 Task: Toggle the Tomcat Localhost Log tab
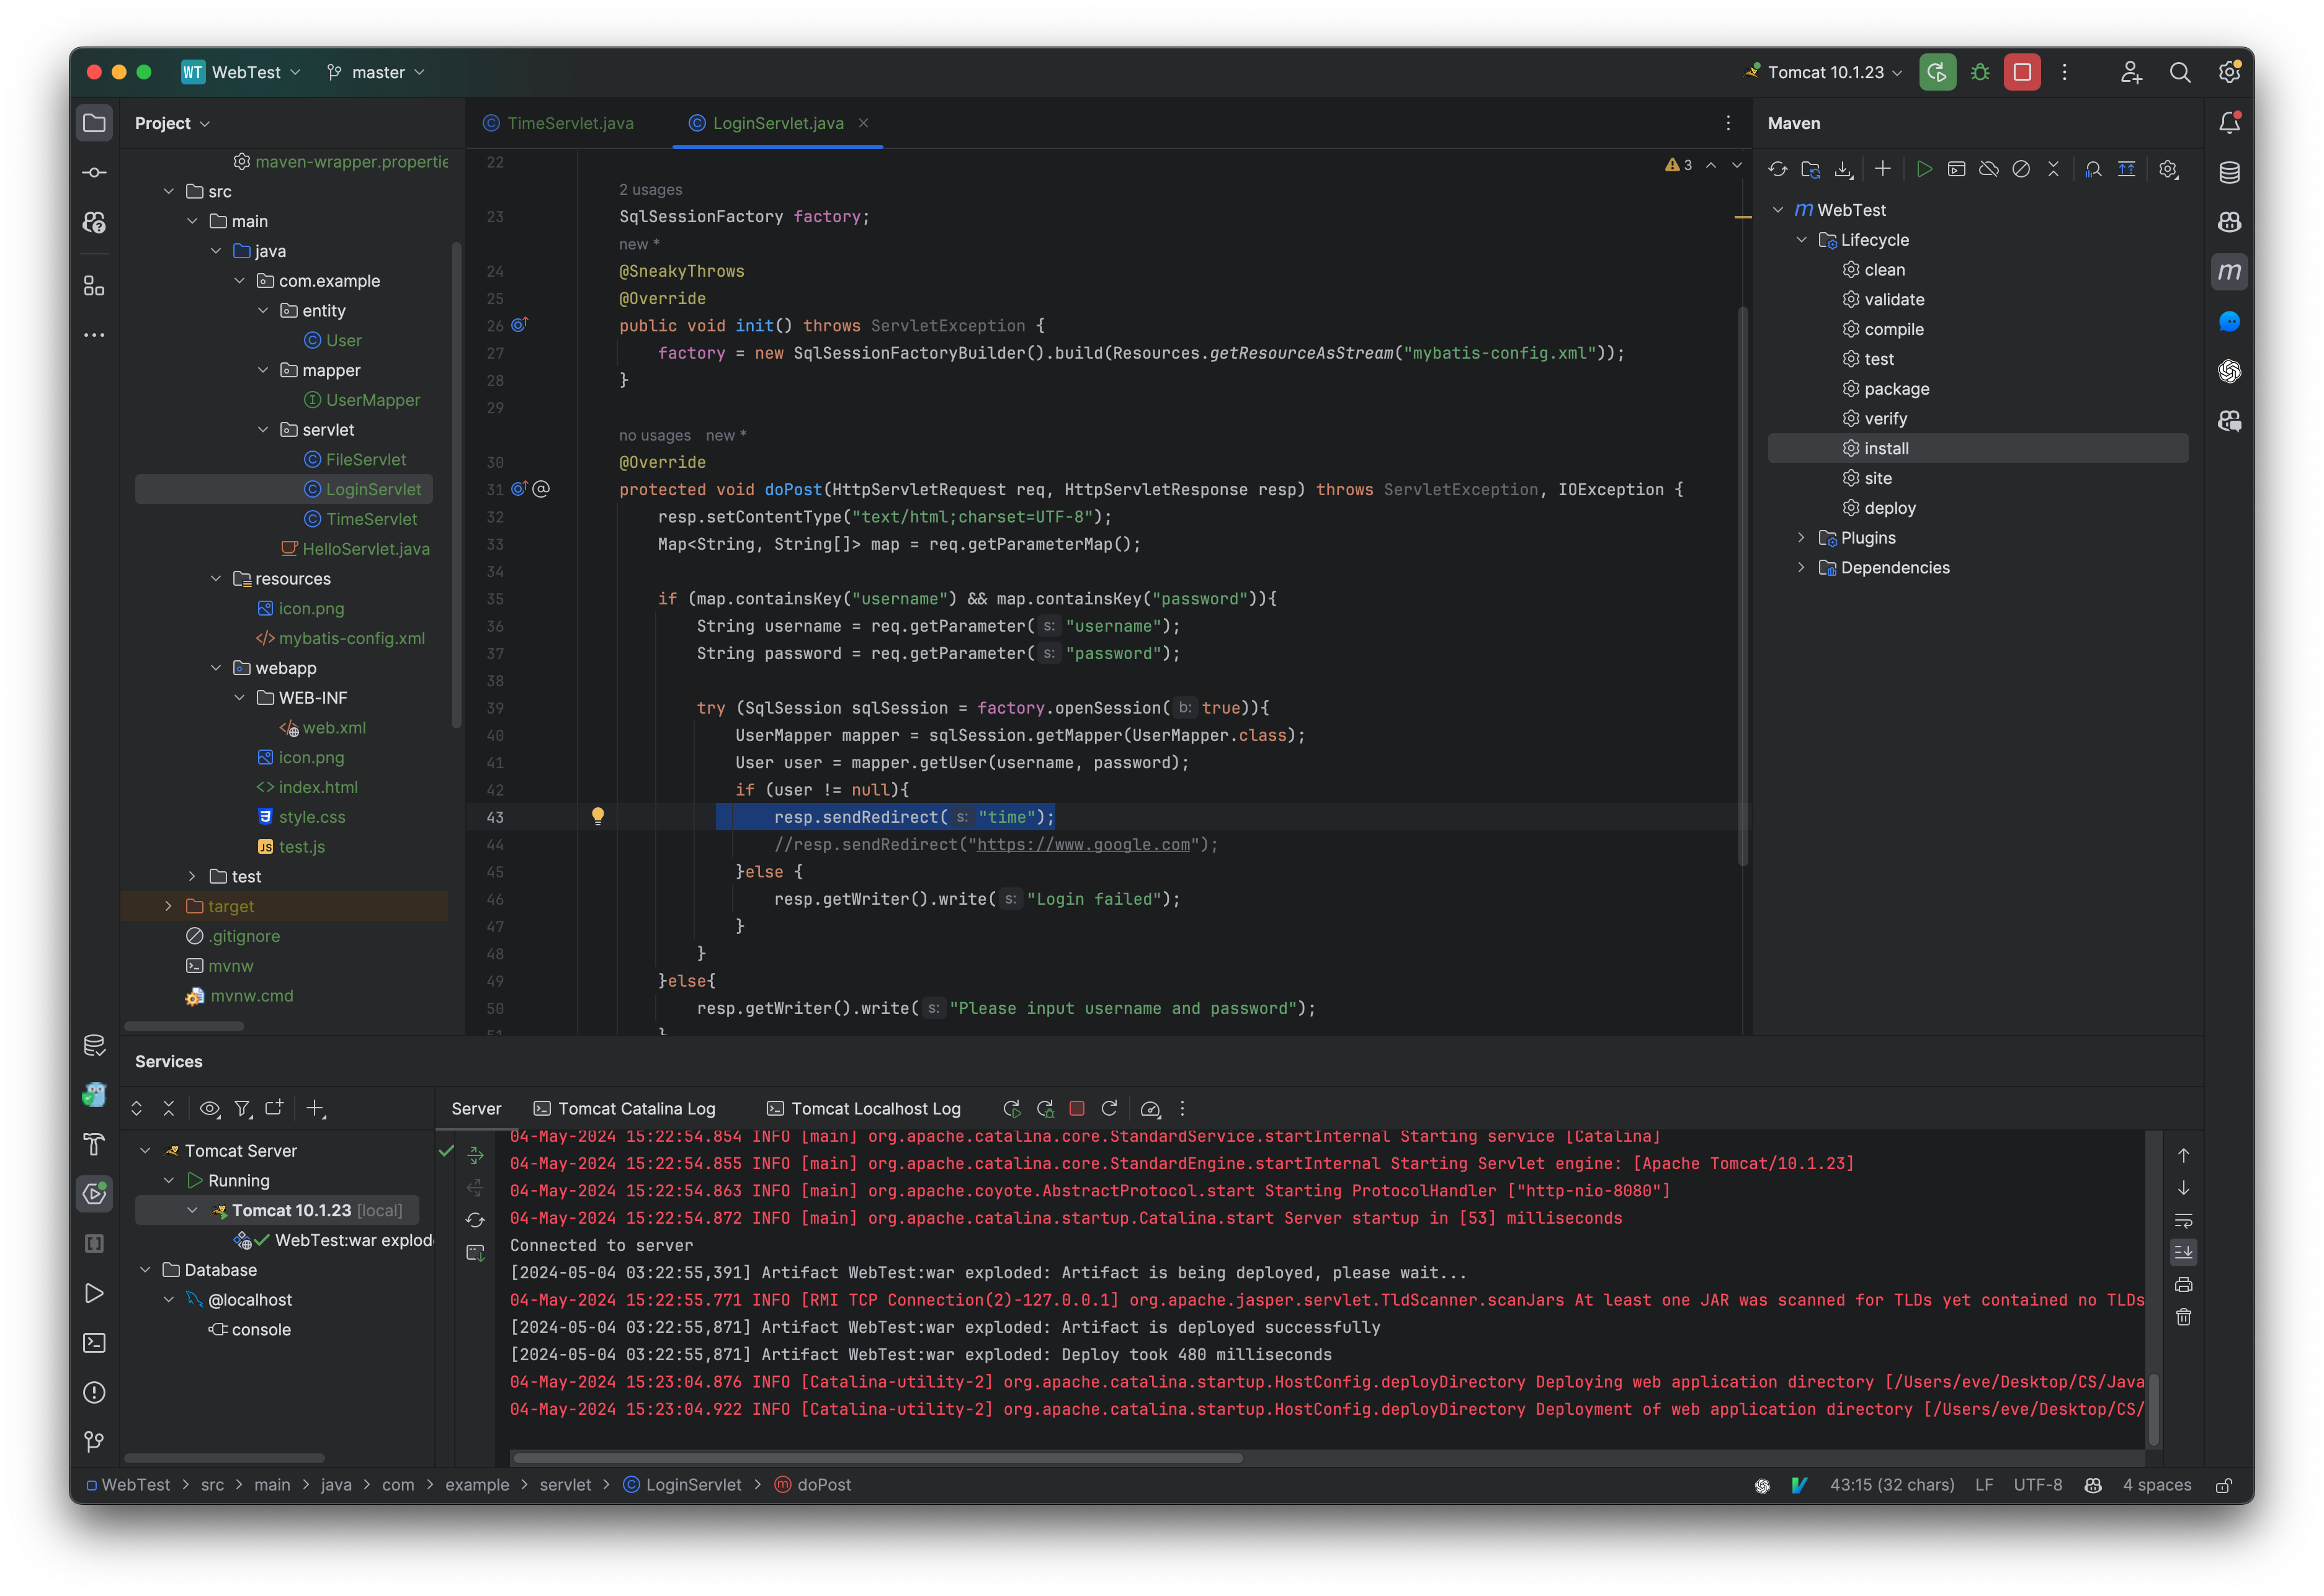(876, 1107)
